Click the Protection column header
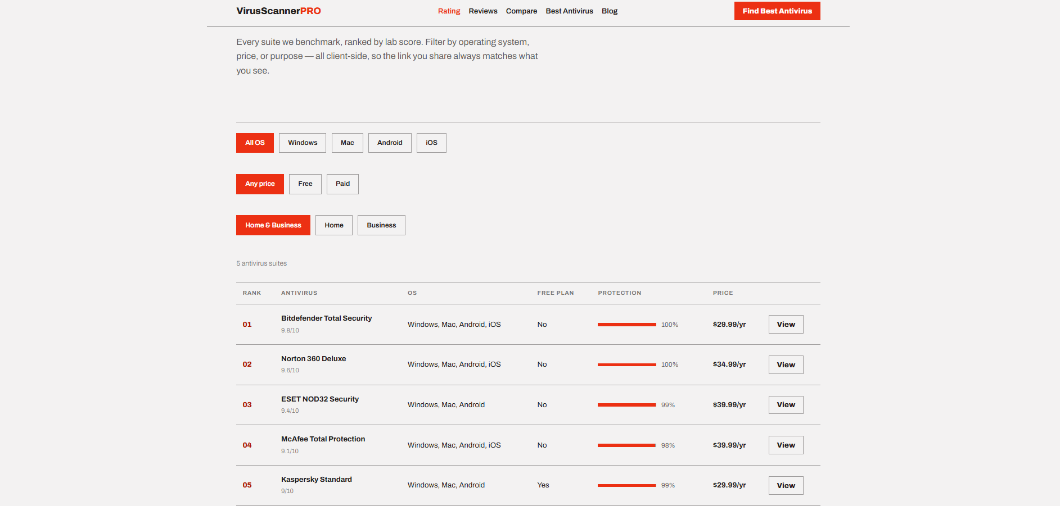The height and width of the screenshot is (506, 1060). (619, 293)
